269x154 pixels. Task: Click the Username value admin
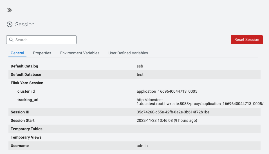[142, 146]
